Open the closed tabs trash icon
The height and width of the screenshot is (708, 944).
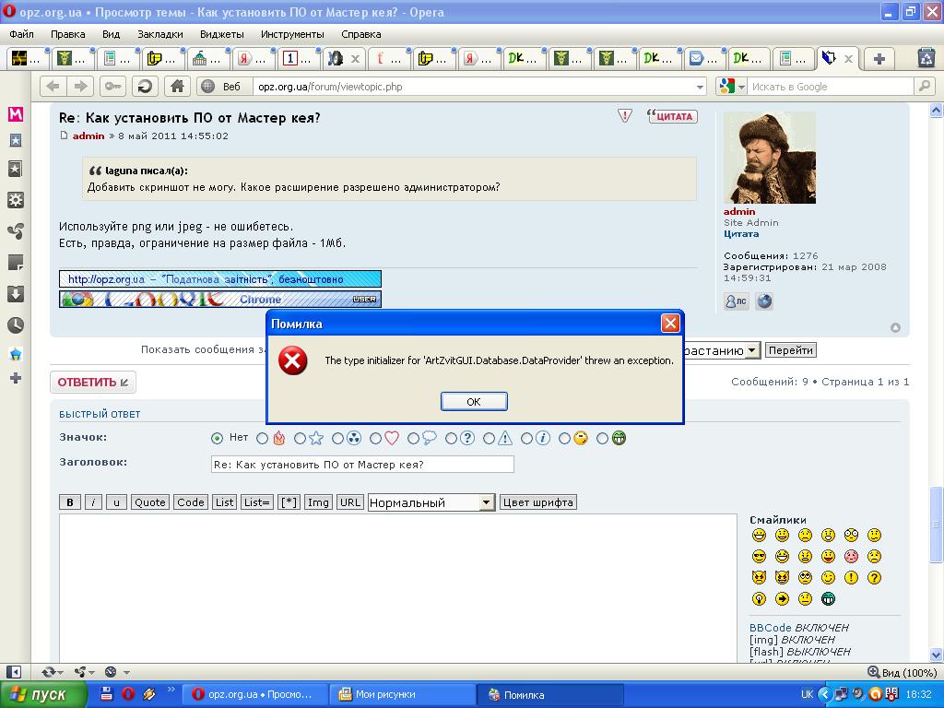pyautogui.click(x=926, y=58)
